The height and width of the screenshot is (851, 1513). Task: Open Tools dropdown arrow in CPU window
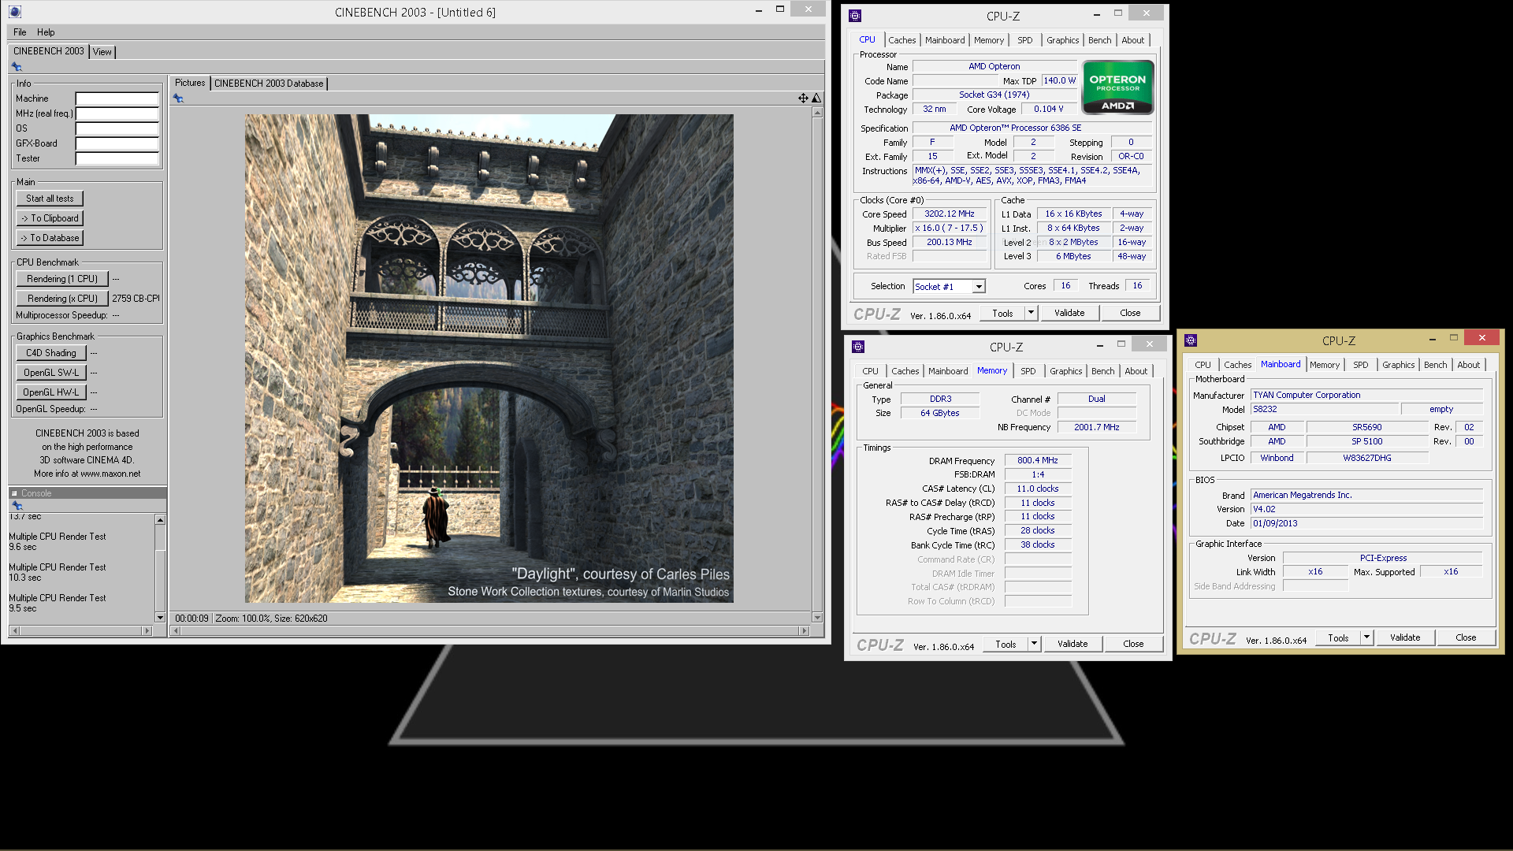coord(1031,313)
